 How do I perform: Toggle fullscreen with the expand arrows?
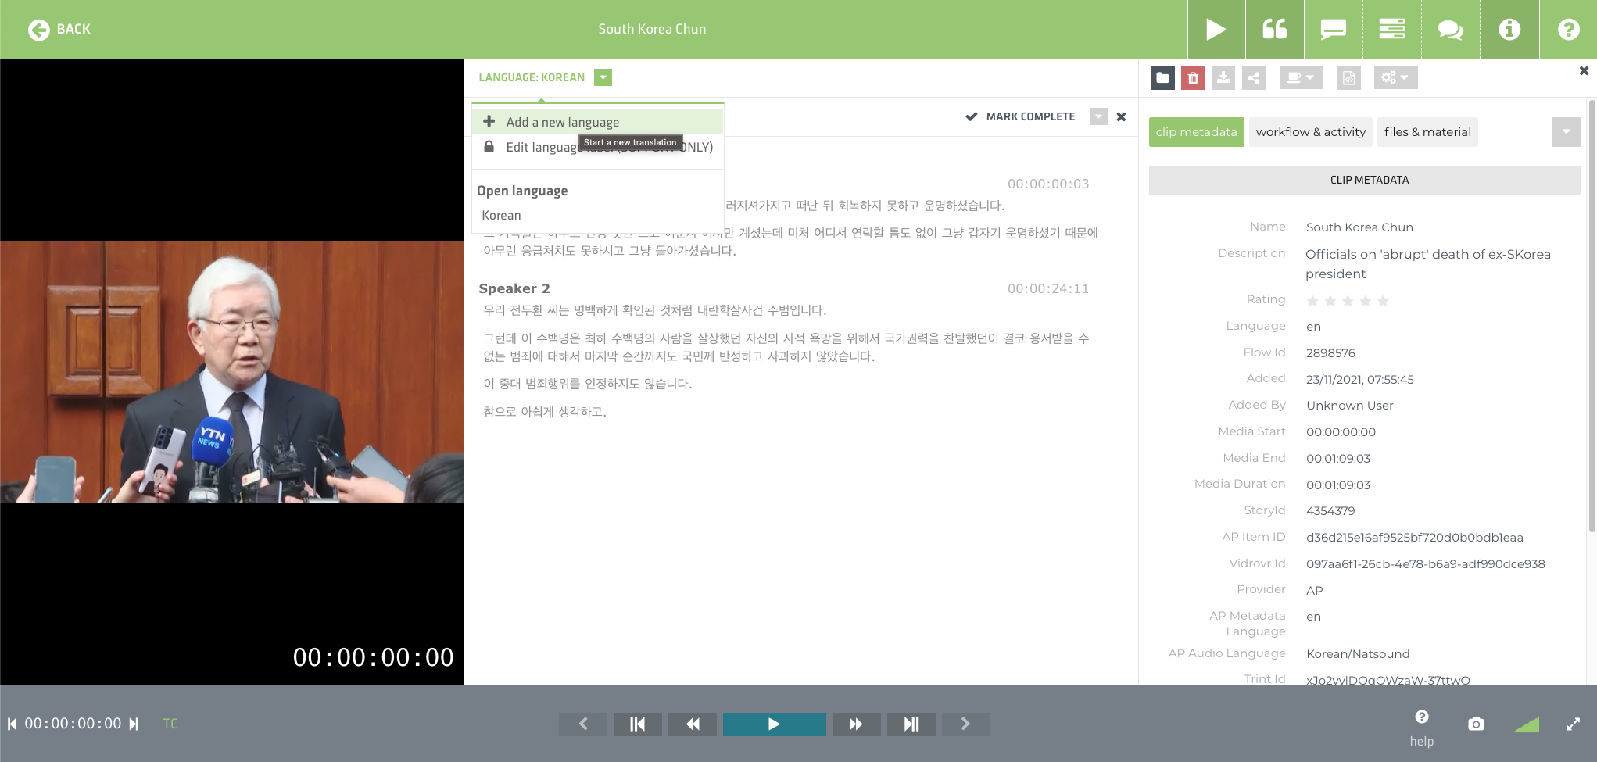(1574, 724)
